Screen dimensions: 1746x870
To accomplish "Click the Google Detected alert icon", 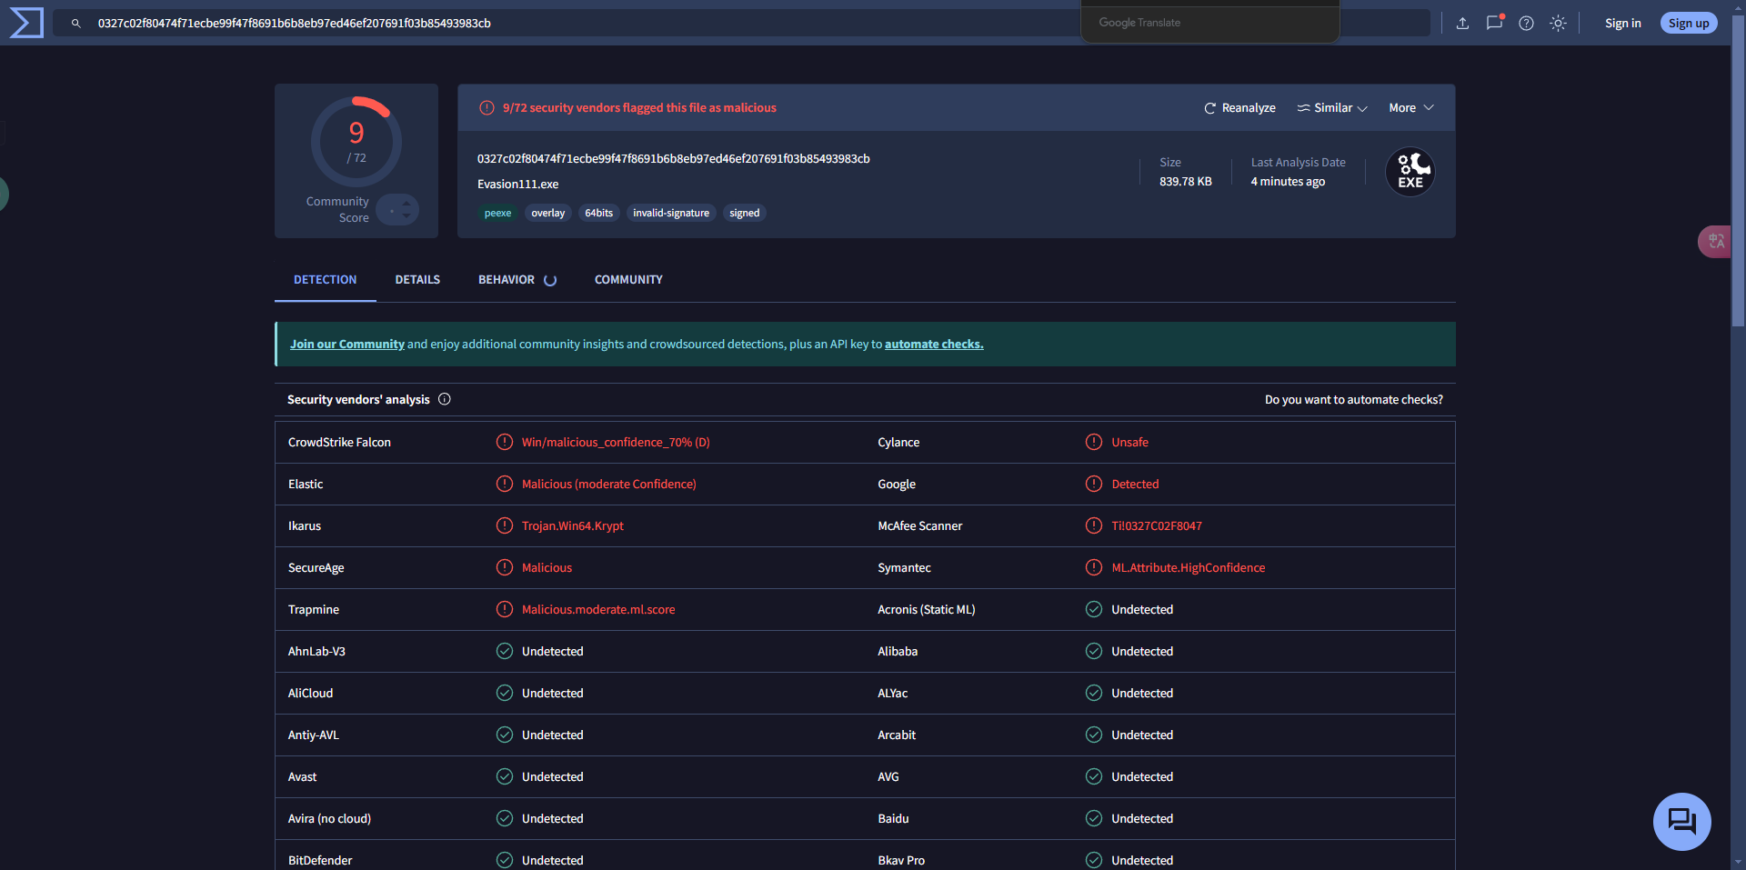I will click(x=1094, y=484).
